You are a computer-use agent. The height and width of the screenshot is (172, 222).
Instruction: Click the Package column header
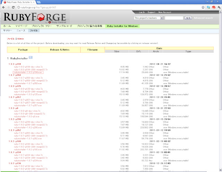(x=23, y=50)
